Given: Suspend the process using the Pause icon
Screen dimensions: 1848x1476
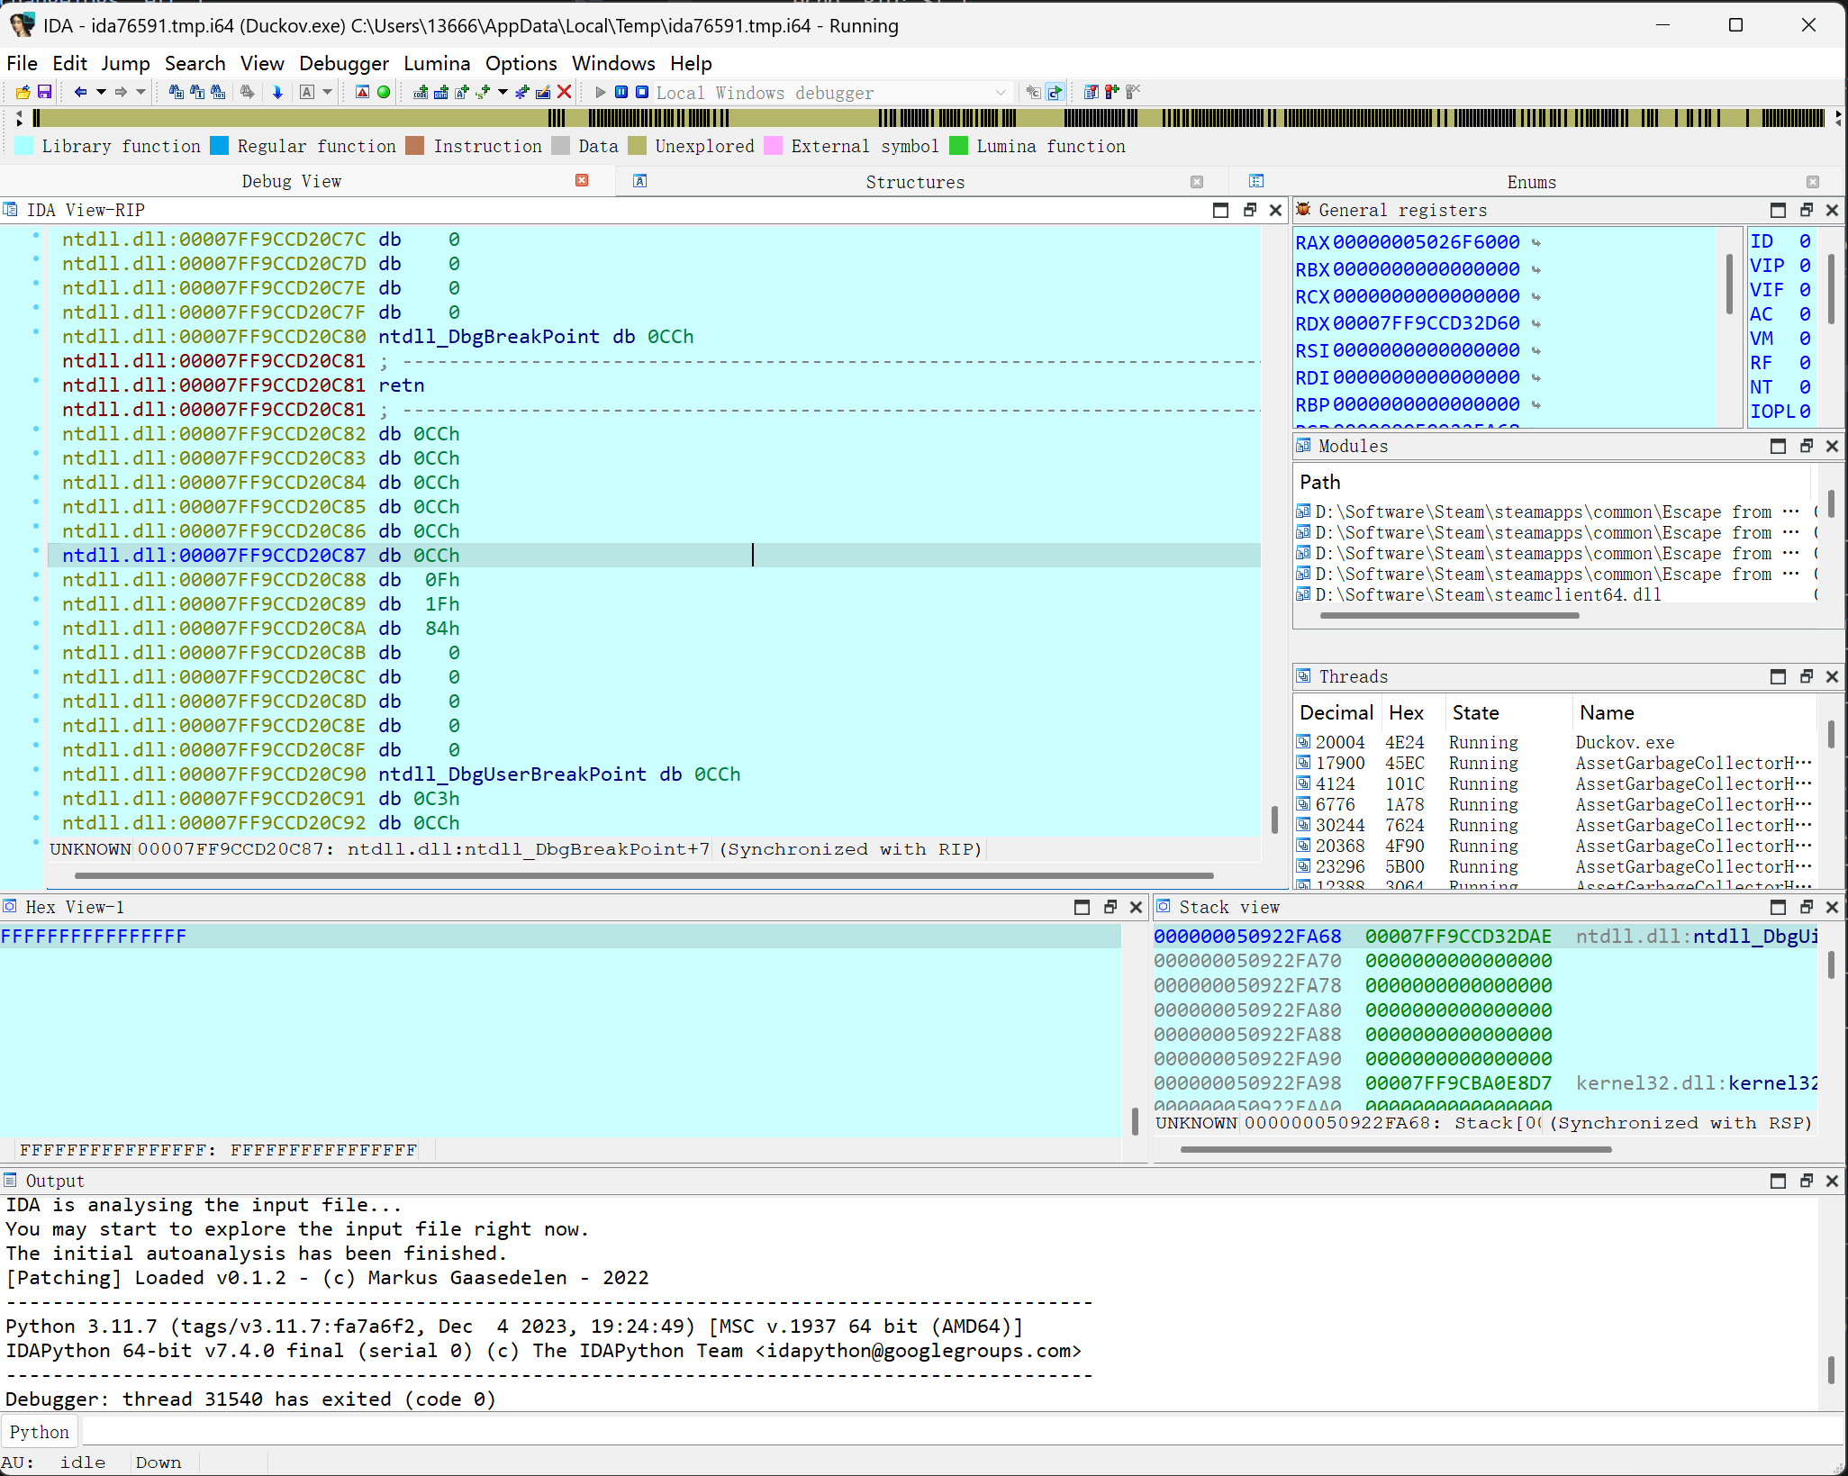Looking at the screenshot, I should tap(621, 92).
